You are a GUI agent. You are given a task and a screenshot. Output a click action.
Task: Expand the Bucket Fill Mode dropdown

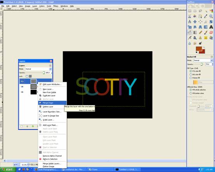(x=203, y=60)
